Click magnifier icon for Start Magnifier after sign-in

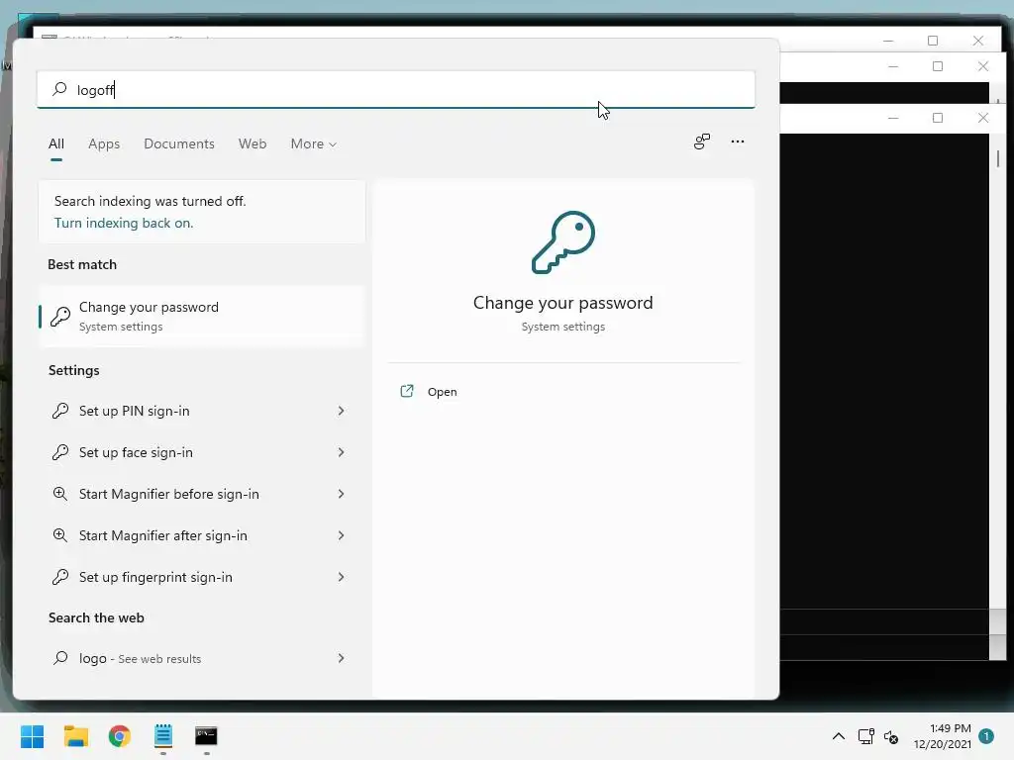60,535
